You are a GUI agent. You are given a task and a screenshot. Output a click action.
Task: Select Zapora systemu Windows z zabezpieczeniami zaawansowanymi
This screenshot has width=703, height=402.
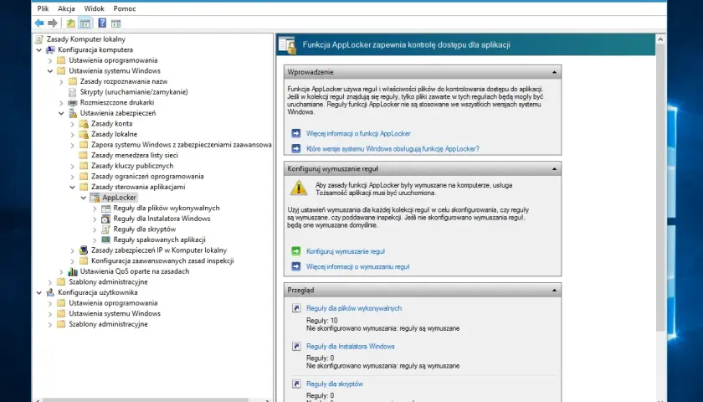pos(181,145)
